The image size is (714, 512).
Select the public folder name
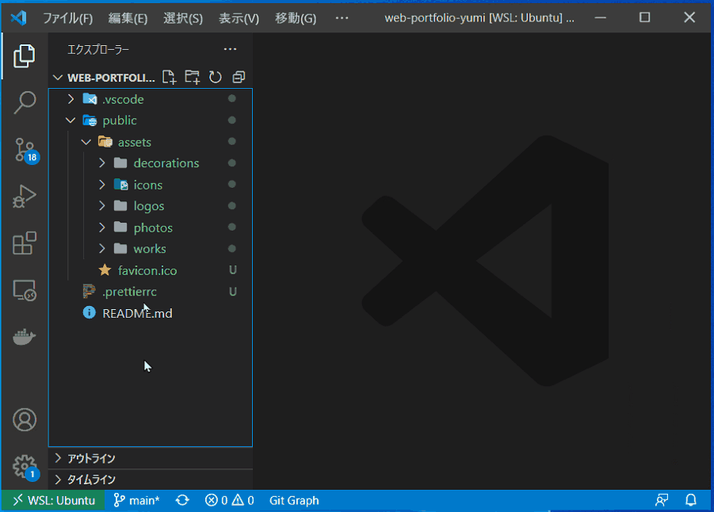pos(120,120)
